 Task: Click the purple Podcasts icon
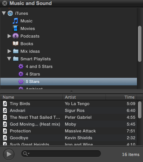pyautogui.click(x=16, y=36)
